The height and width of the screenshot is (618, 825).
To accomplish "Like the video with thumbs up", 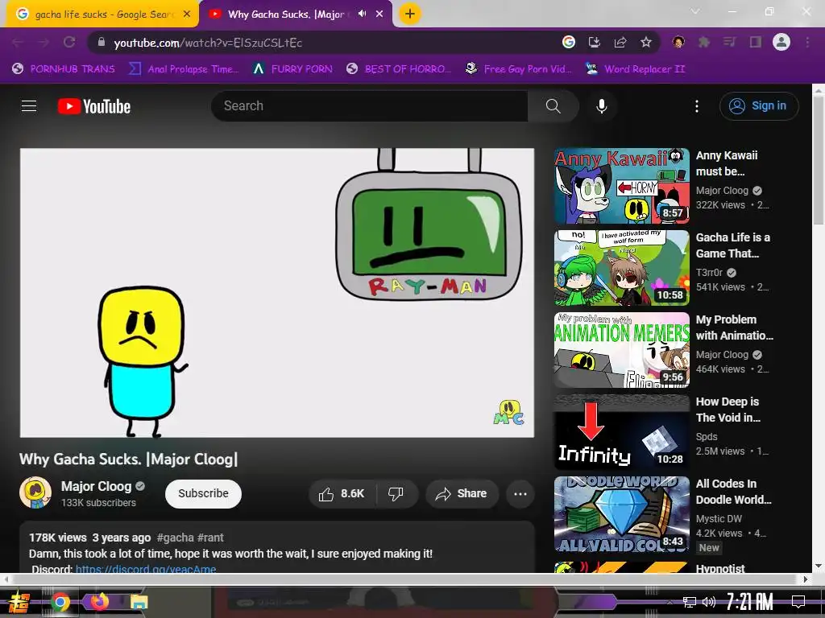I will coord(341,494).
